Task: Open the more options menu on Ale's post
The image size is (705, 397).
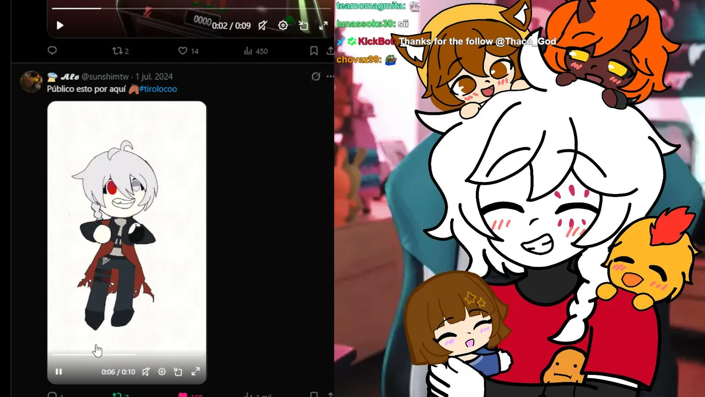Action: coord(330,77)
